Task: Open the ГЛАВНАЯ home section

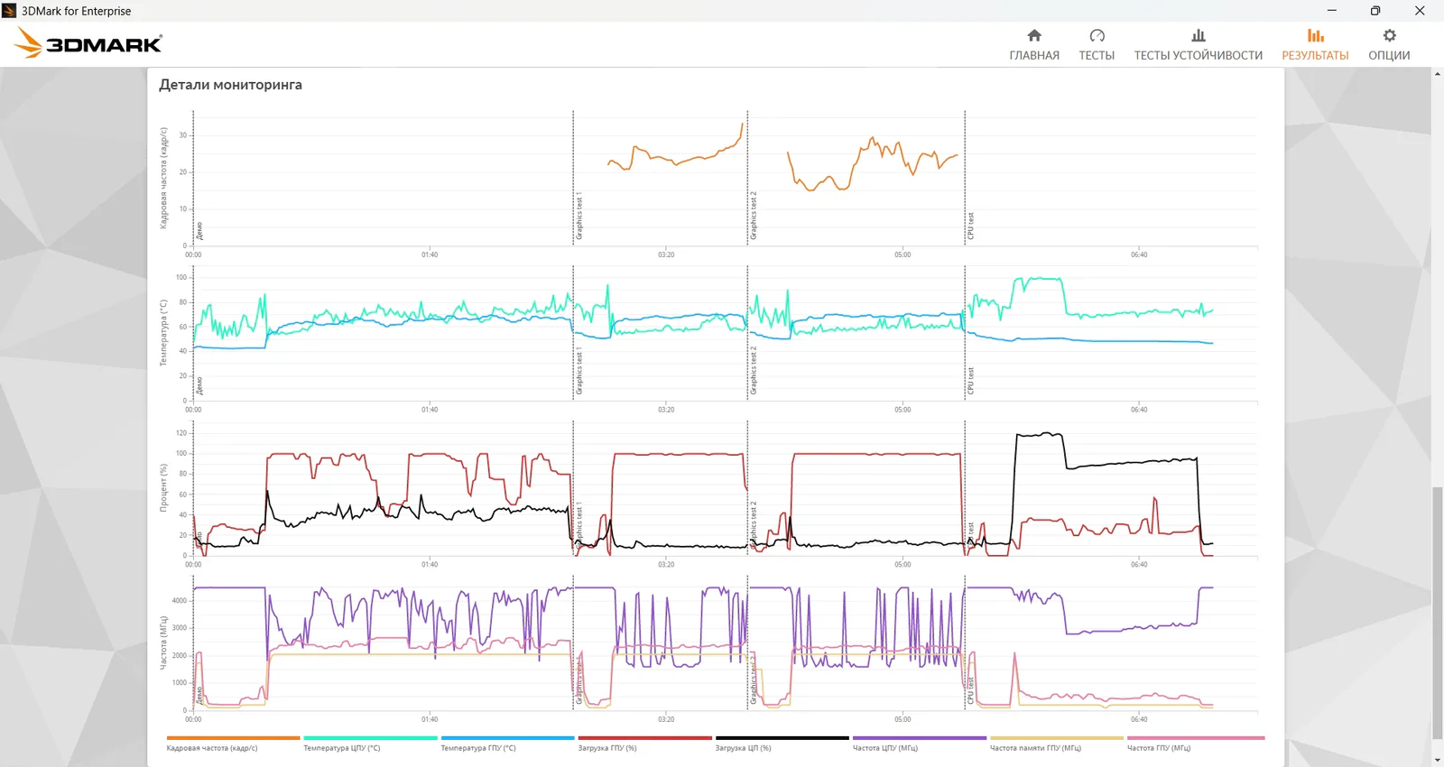Action: [x=1034, y=45]
